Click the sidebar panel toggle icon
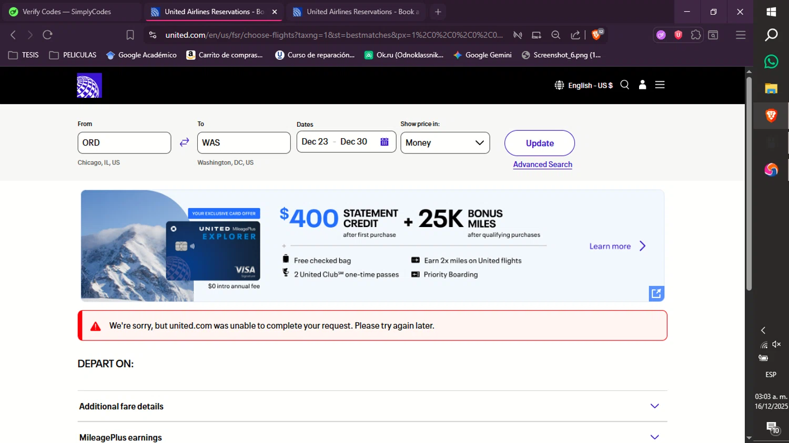 pos(713,35)
